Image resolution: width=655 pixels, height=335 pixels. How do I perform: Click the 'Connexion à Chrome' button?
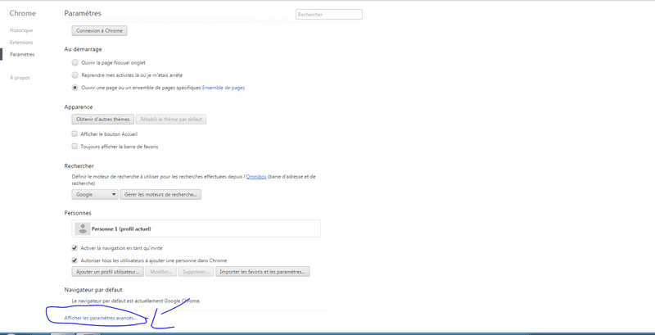tap(99, 31)
